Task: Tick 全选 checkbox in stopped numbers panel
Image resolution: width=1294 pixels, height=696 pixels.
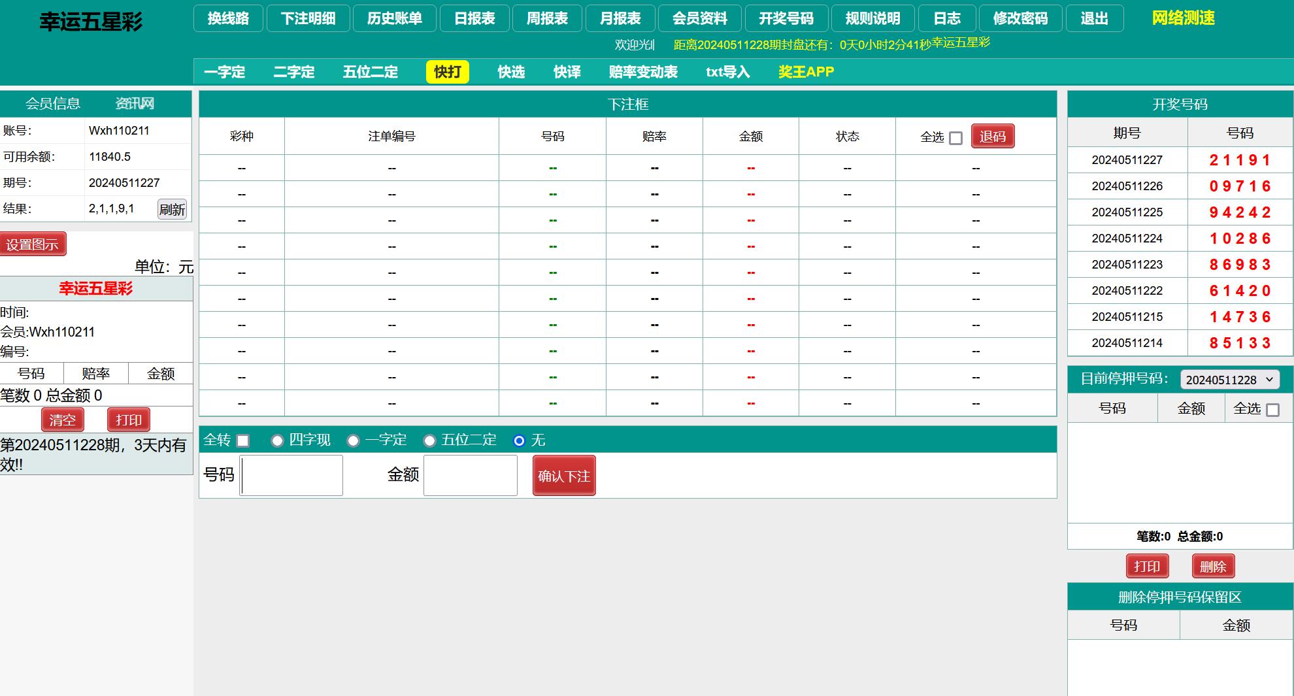Action: (1272, 410)
